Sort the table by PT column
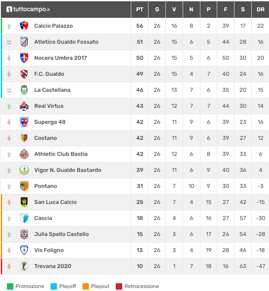Screen dimensions: 269x291 [139, 9]
